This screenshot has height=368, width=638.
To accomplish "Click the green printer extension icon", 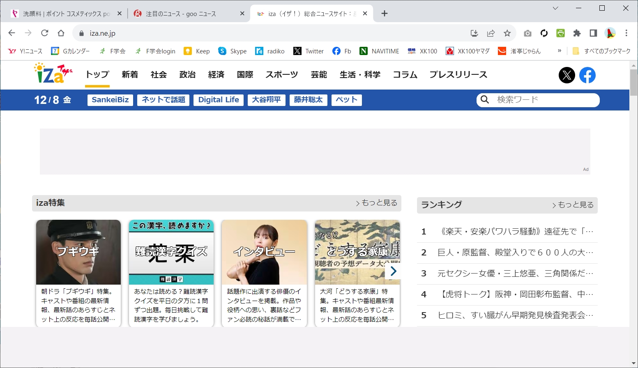I will (x=560, y=33).
